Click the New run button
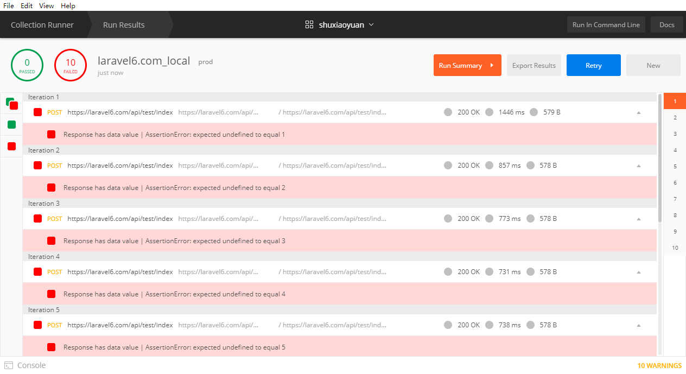 point(653,65)
